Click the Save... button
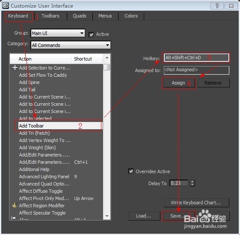This screenshot has height=235, width=240. (178, 216)
